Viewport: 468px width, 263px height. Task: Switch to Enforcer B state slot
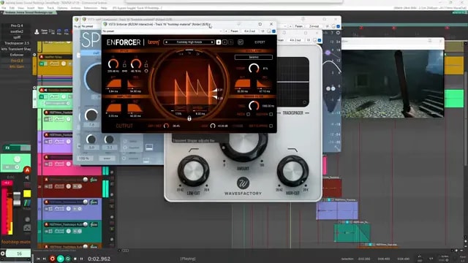point(224,42)
